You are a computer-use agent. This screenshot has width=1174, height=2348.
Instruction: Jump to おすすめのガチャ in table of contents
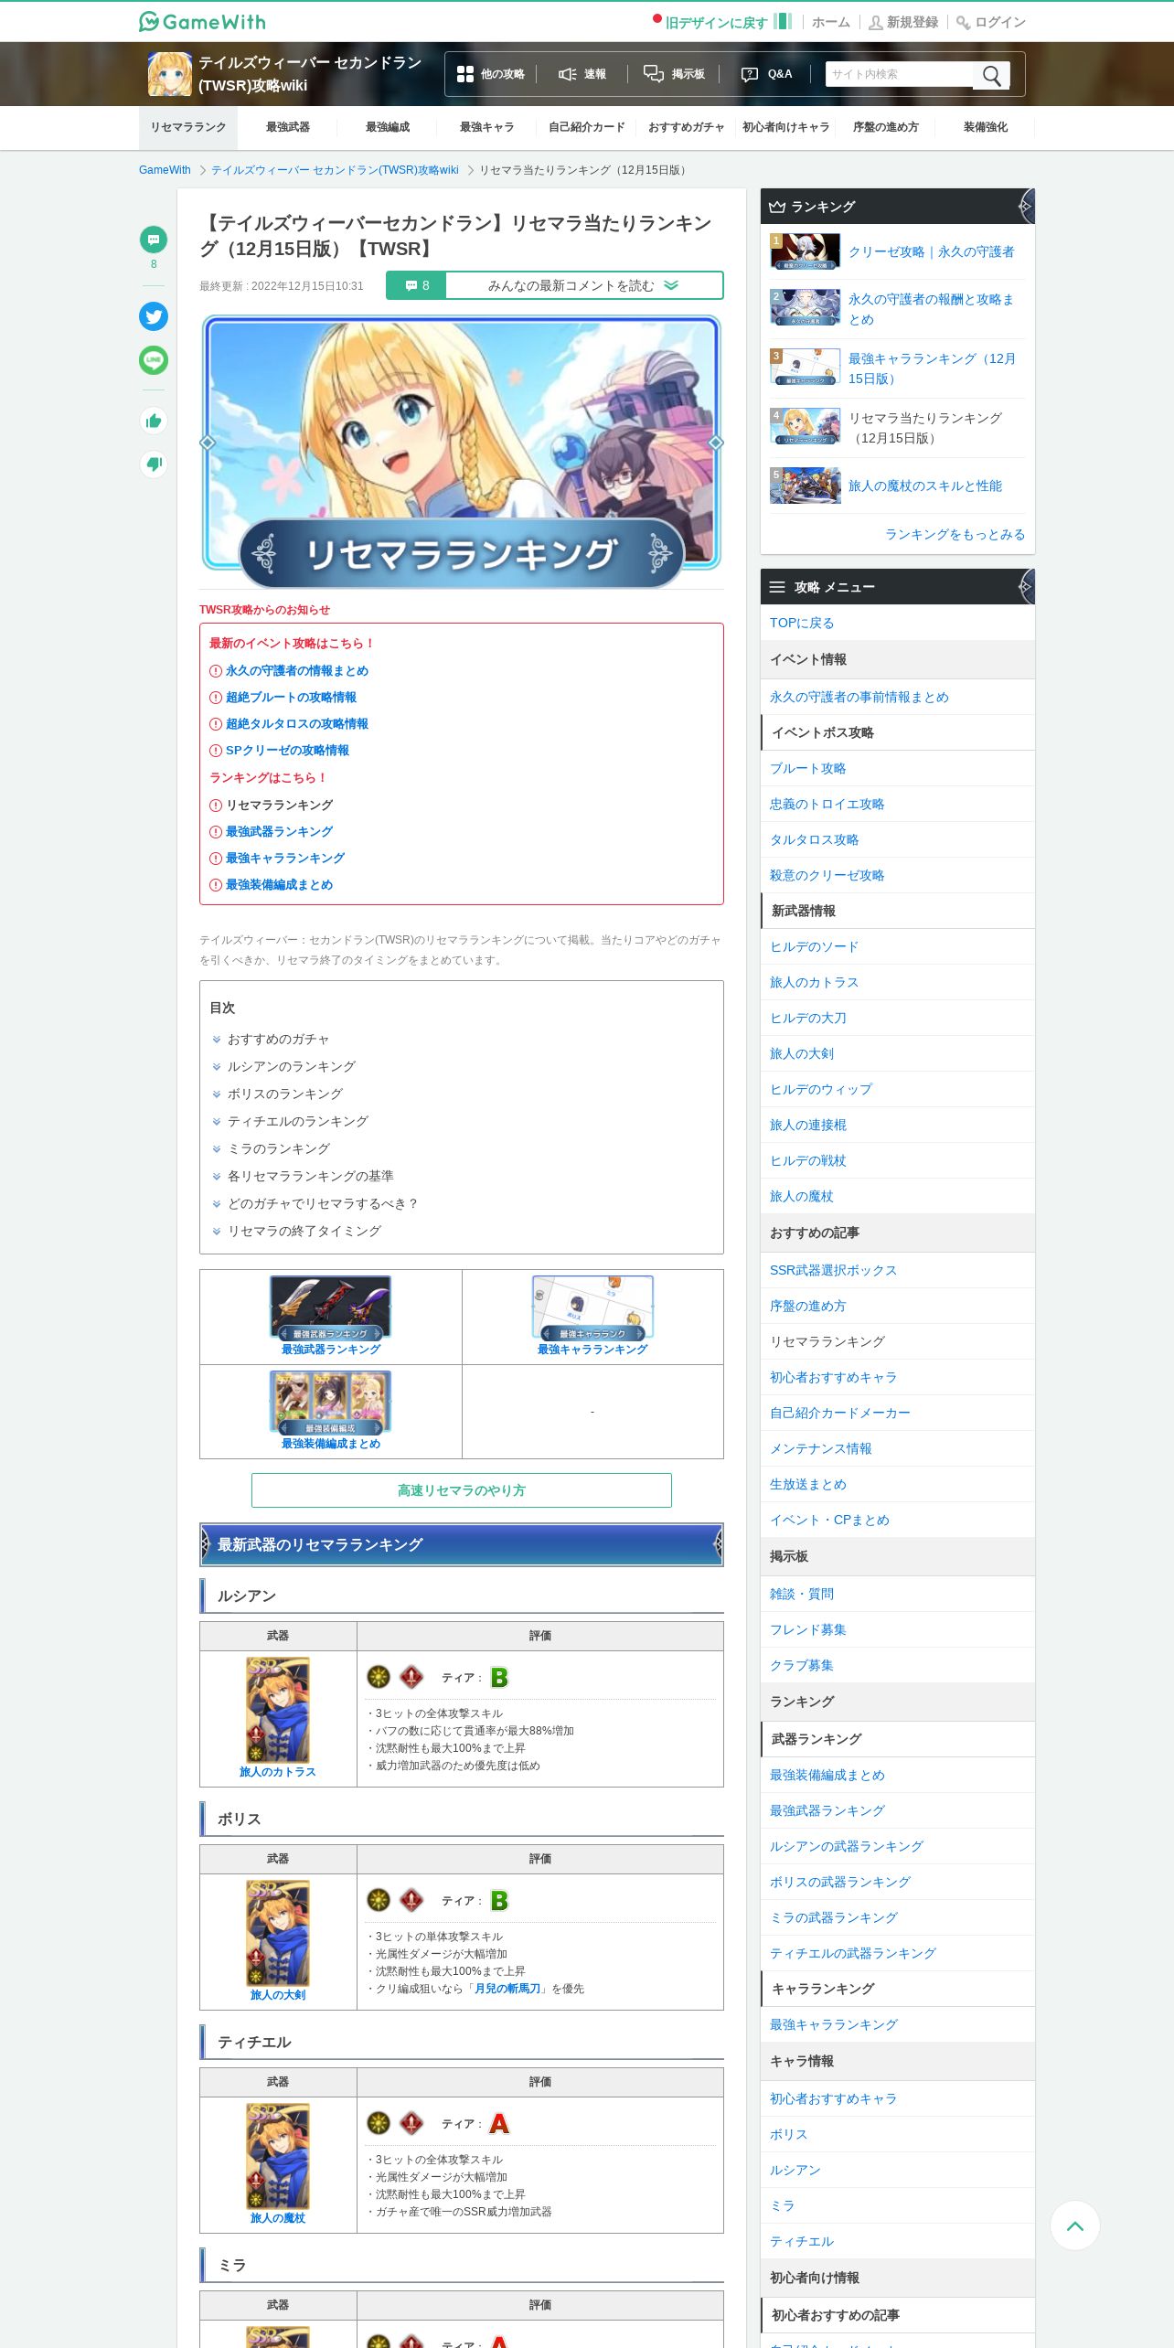pos(278,1039)
